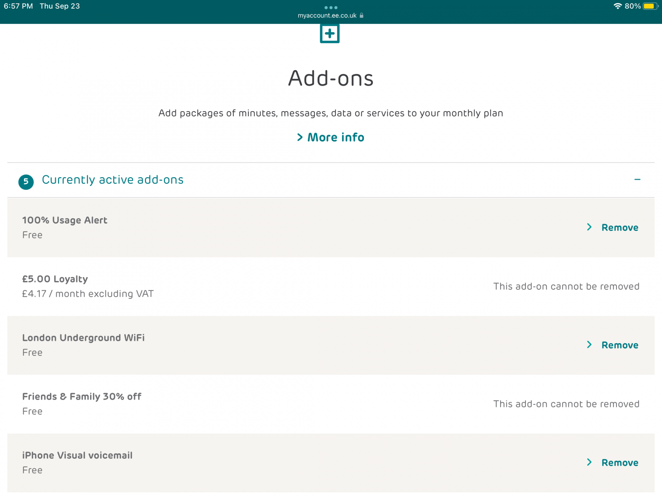662x496 pixels.
Task: Tap the padlock icon beside the URL
Action: (361, 16)
